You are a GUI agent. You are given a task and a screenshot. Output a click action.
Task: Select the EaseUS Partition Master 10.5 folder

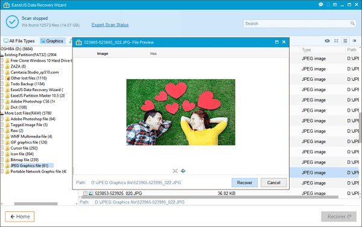pyautogui.click(x=37, y=95)
